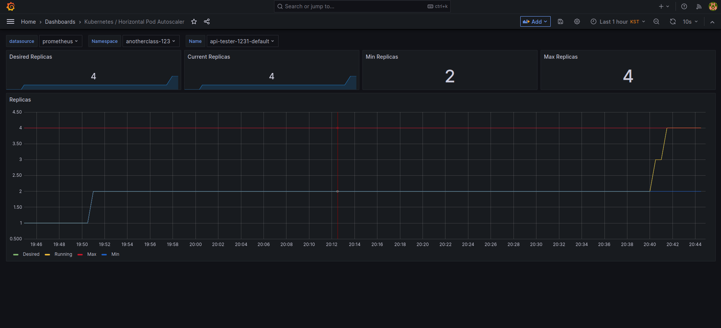Go to Dashboards breadcrumb
Viewport: 721px width, 328px height.
pyautogui.click(x=60, y=22)
